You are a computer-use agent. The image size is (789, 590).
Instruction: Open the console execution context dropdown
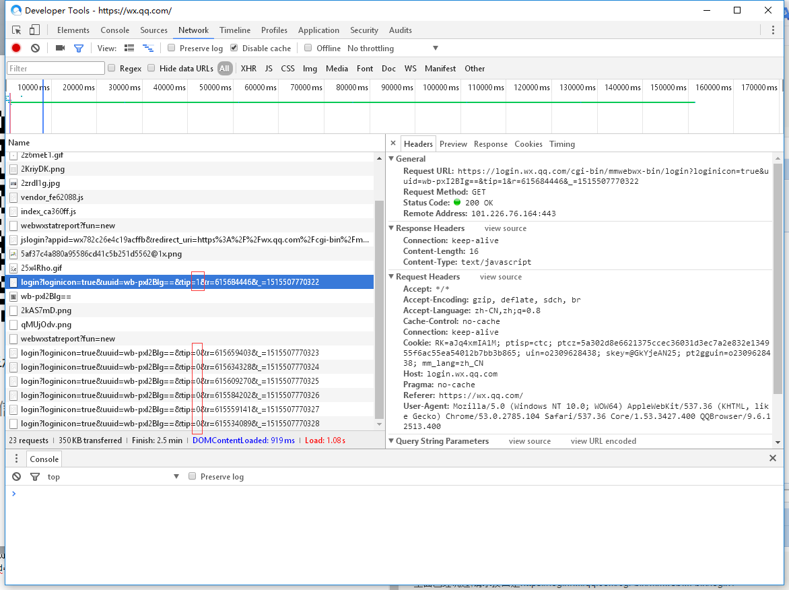113,477
